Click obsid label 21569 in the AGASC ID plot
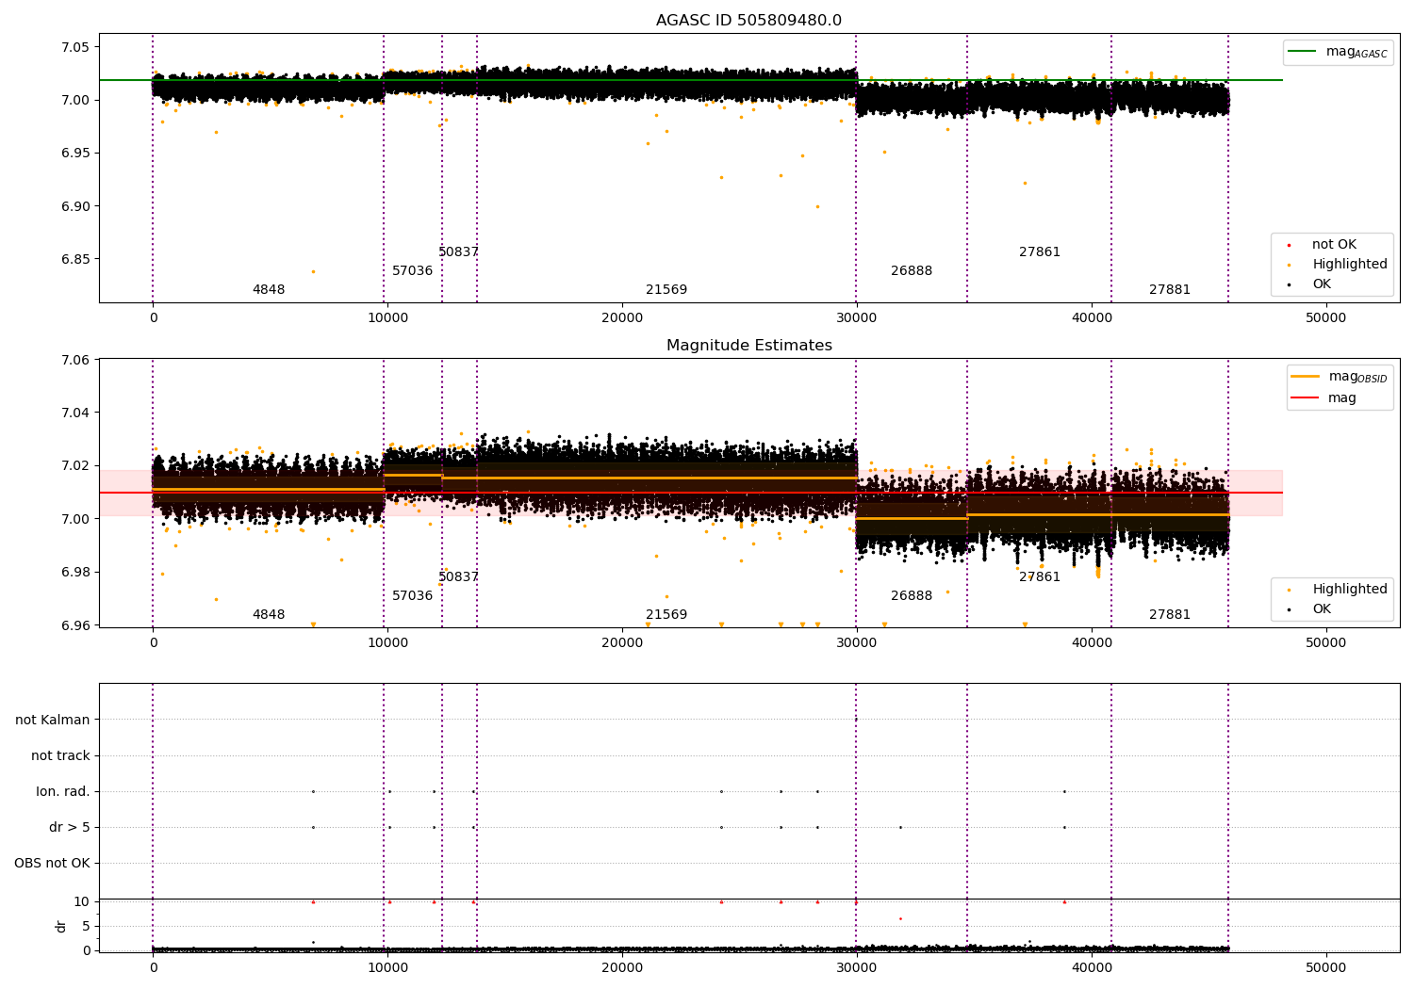Viewport: 1414px width, 989px height. click(666, 290)
